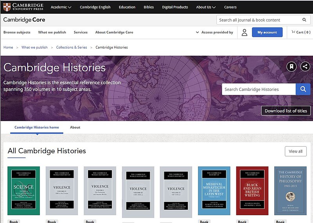Open the Education menu item
This screenshot has width=313, height=223.
[x=127, y=7]
